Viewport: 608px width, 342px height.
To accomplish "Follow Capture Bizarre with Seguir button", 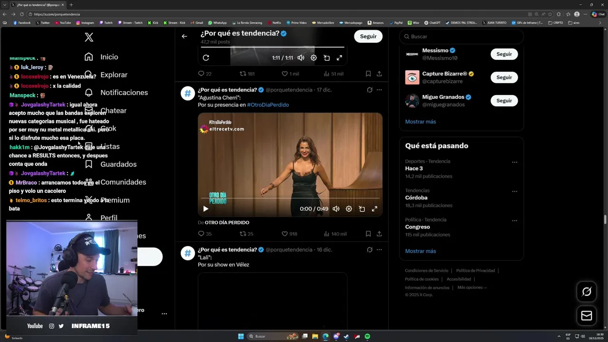I will point(504,77).
